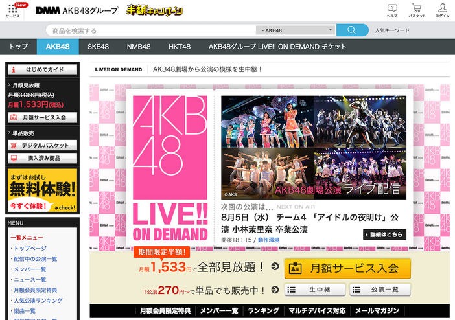This screenshot has height=320, width=455.
Task: Open sidebar 月額会員限定特典 link
Action: 36,290
